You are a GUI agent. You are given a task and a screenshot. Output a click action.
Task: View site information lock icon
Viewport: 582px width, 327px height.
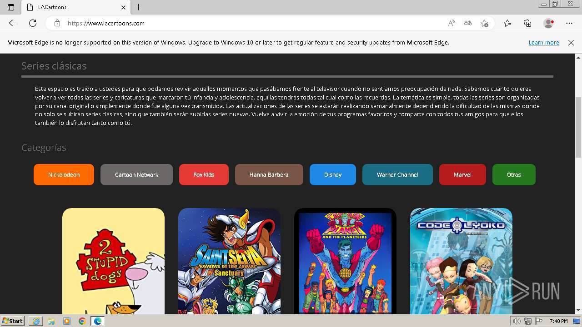57,23
